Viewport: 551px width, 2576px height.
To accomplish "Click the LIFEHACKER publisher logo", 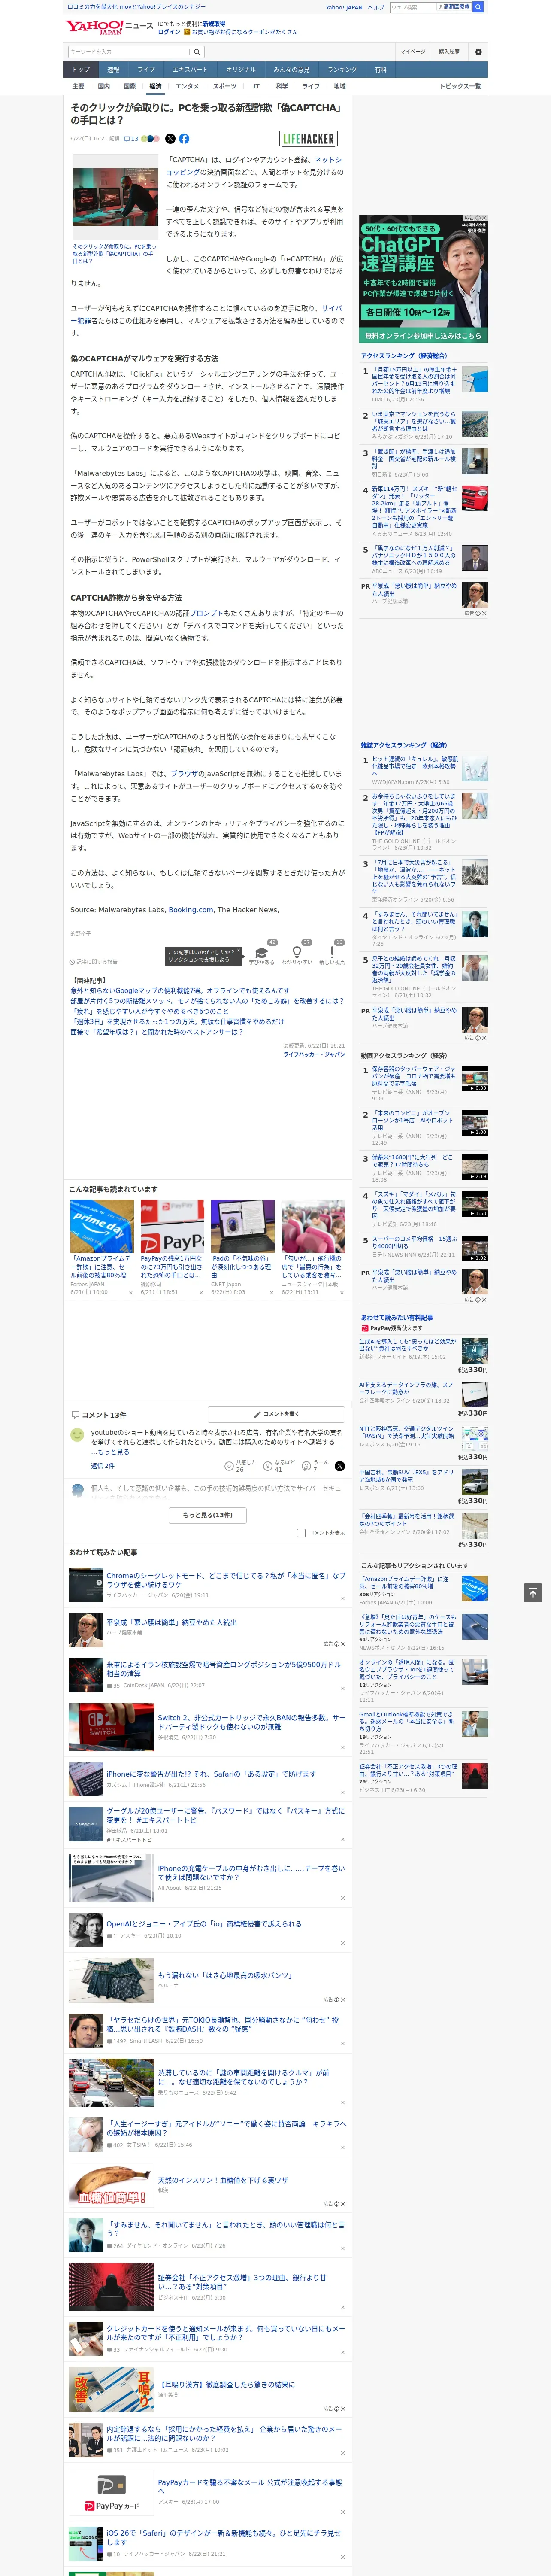I will tap(308, 139).
